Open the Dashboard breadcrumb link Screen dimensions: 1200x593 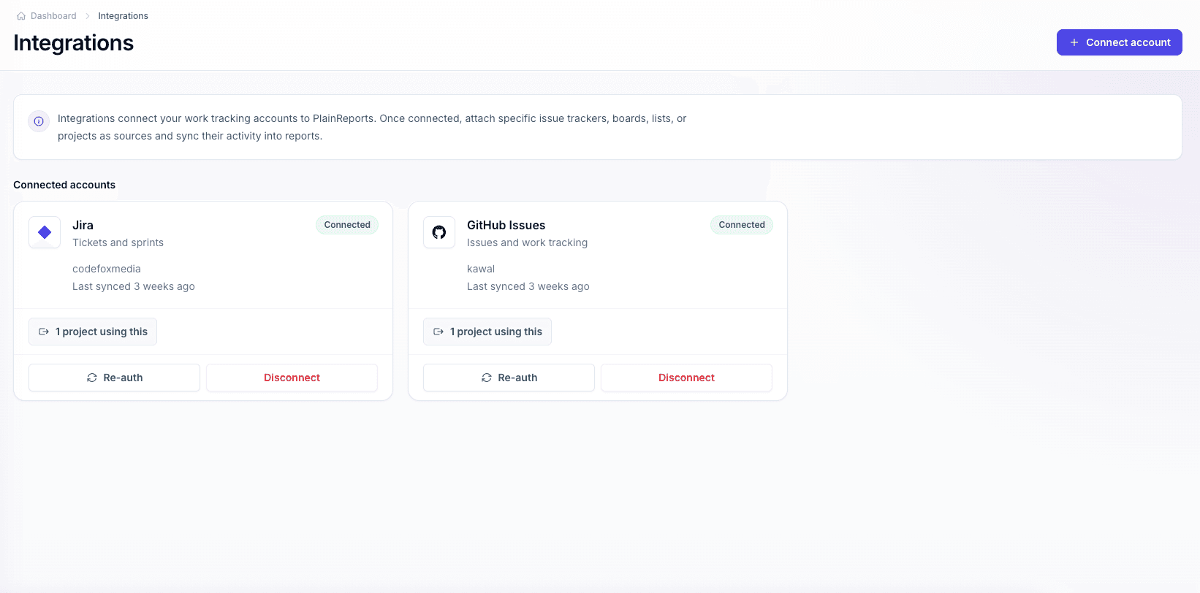click(x=53, y=16)
